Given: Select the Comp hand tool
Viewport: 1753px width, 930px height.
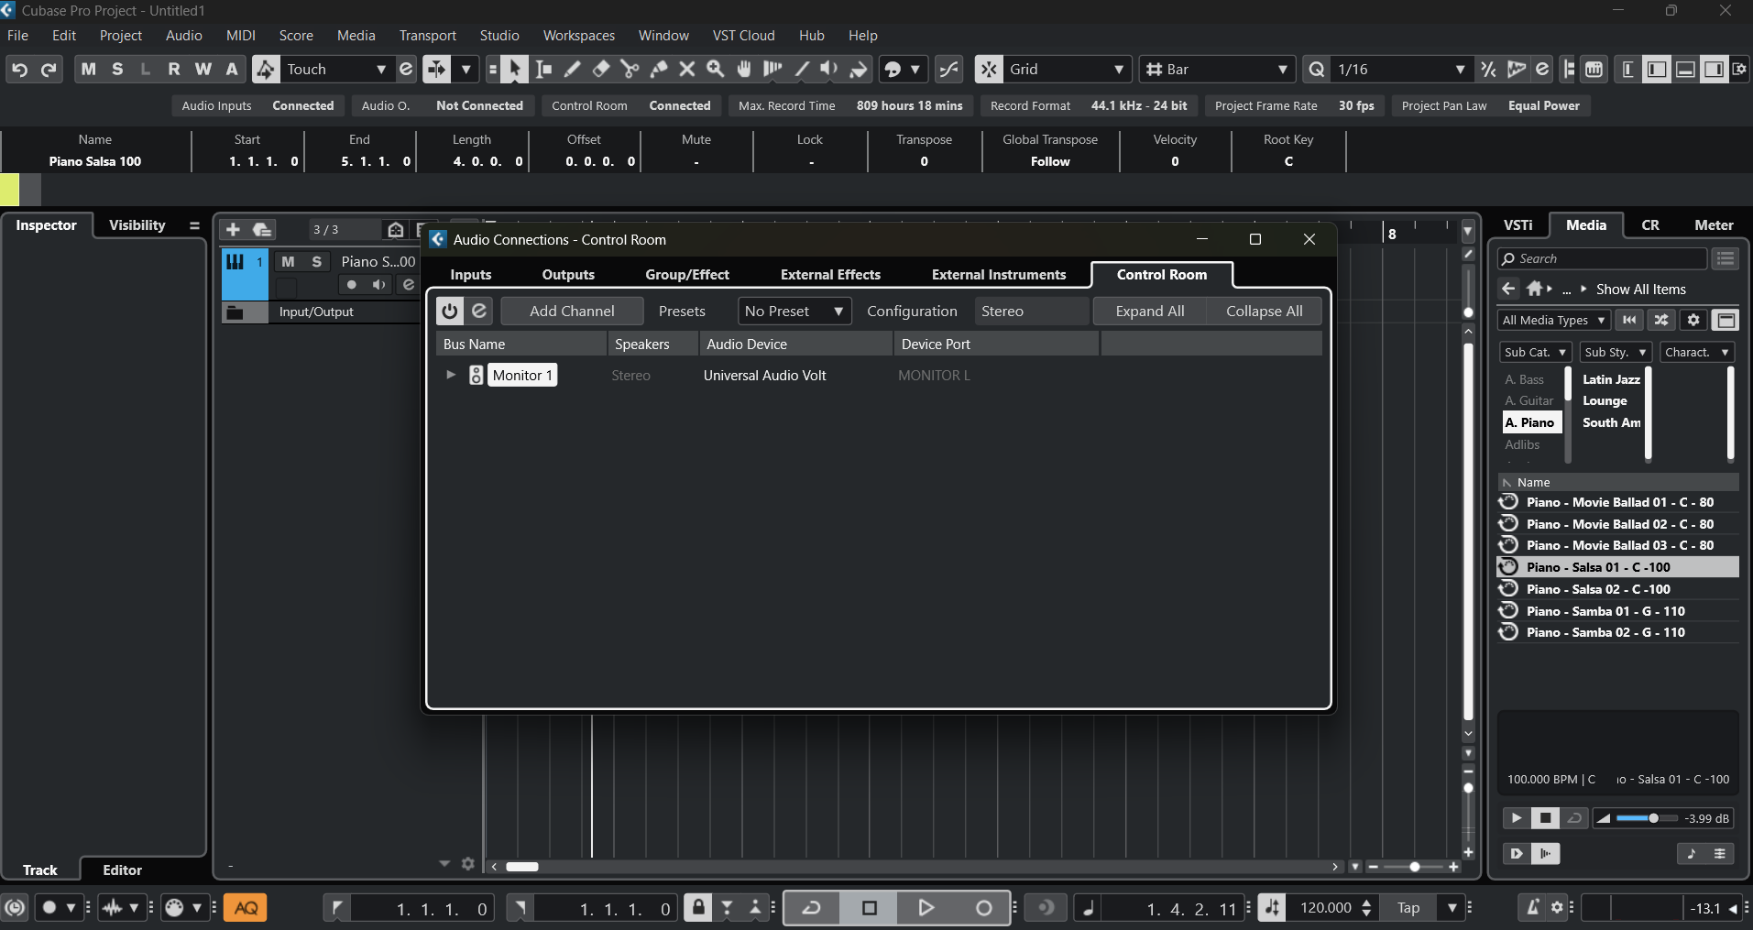Looking at the screenshot, I should pyautogui.click(x=744, y=70).
